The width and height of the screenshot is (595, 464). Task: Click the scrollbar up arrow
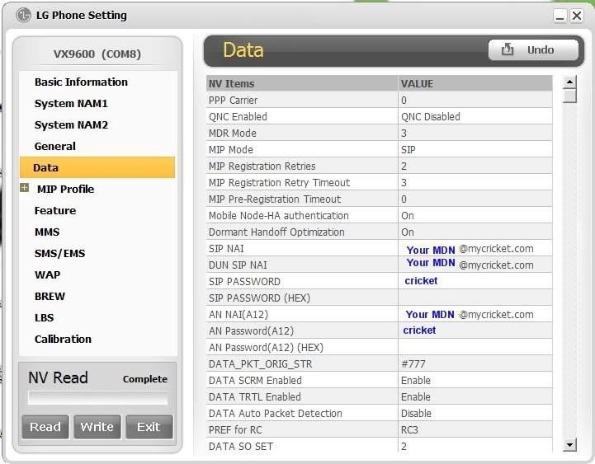click(569, 82)
